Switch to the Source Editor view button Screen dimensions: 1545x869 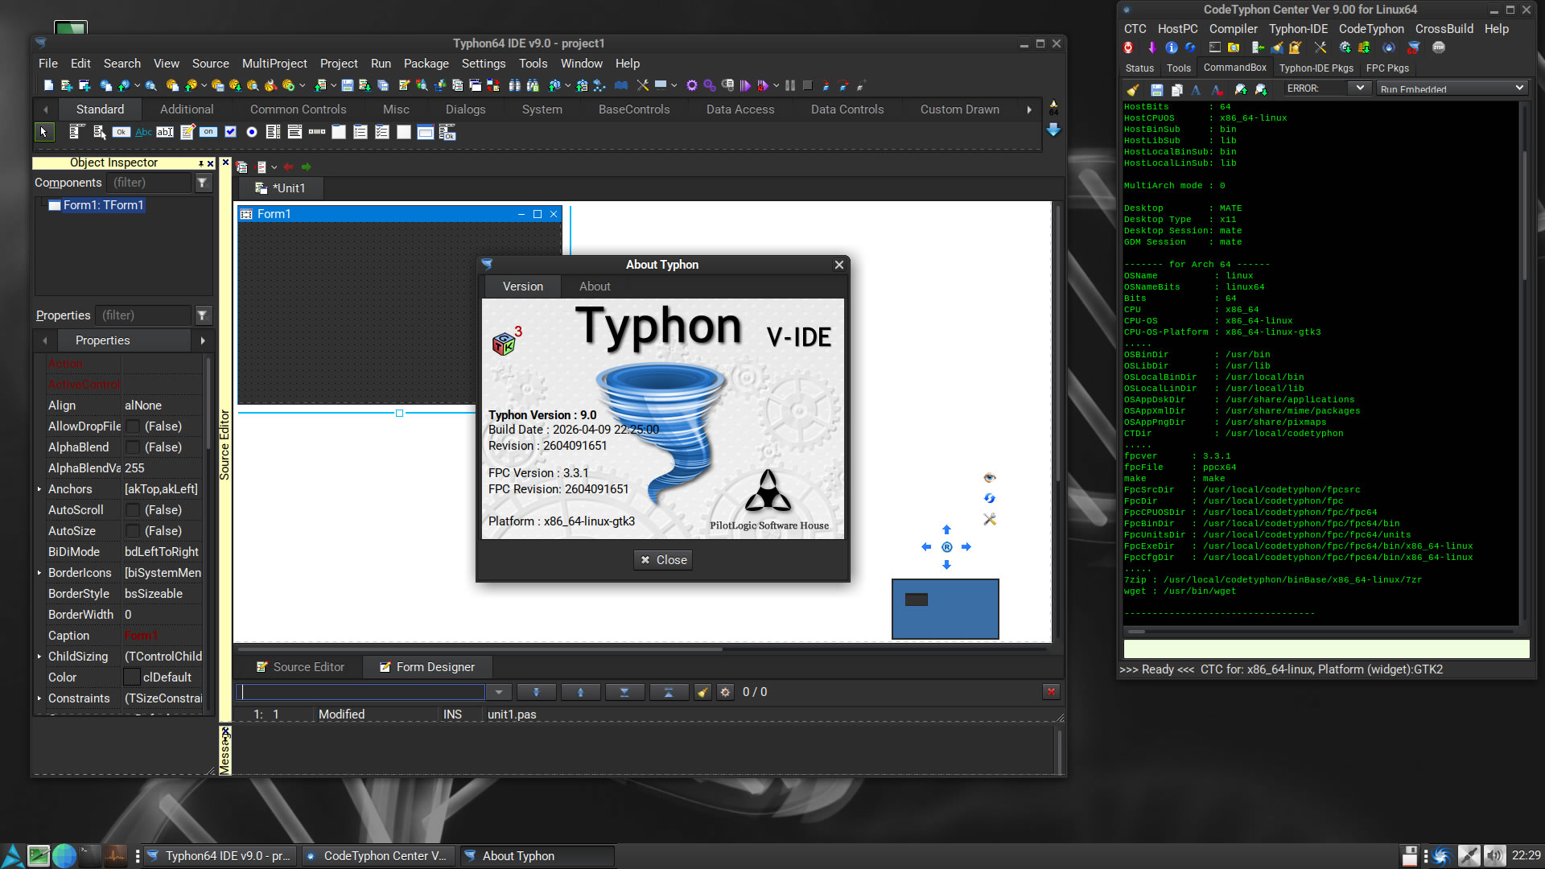pos(299,667)
